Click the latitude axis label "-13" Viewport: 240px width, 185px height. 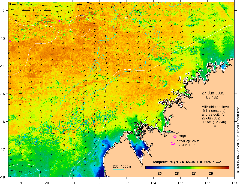[x=3, y=38]
